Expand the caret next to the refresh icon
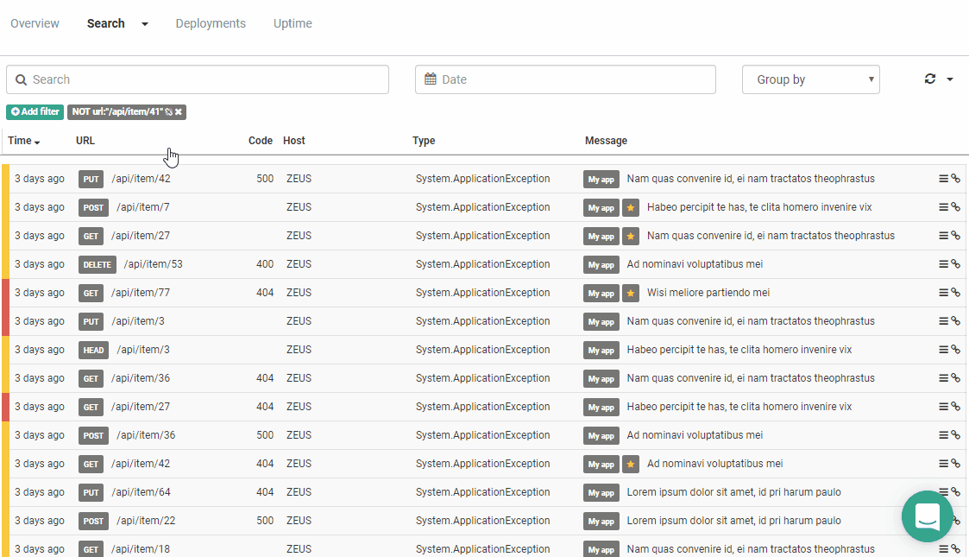 click(950, 79)
